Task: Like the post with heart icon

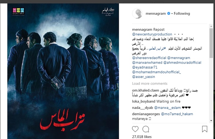Action: 135,129
